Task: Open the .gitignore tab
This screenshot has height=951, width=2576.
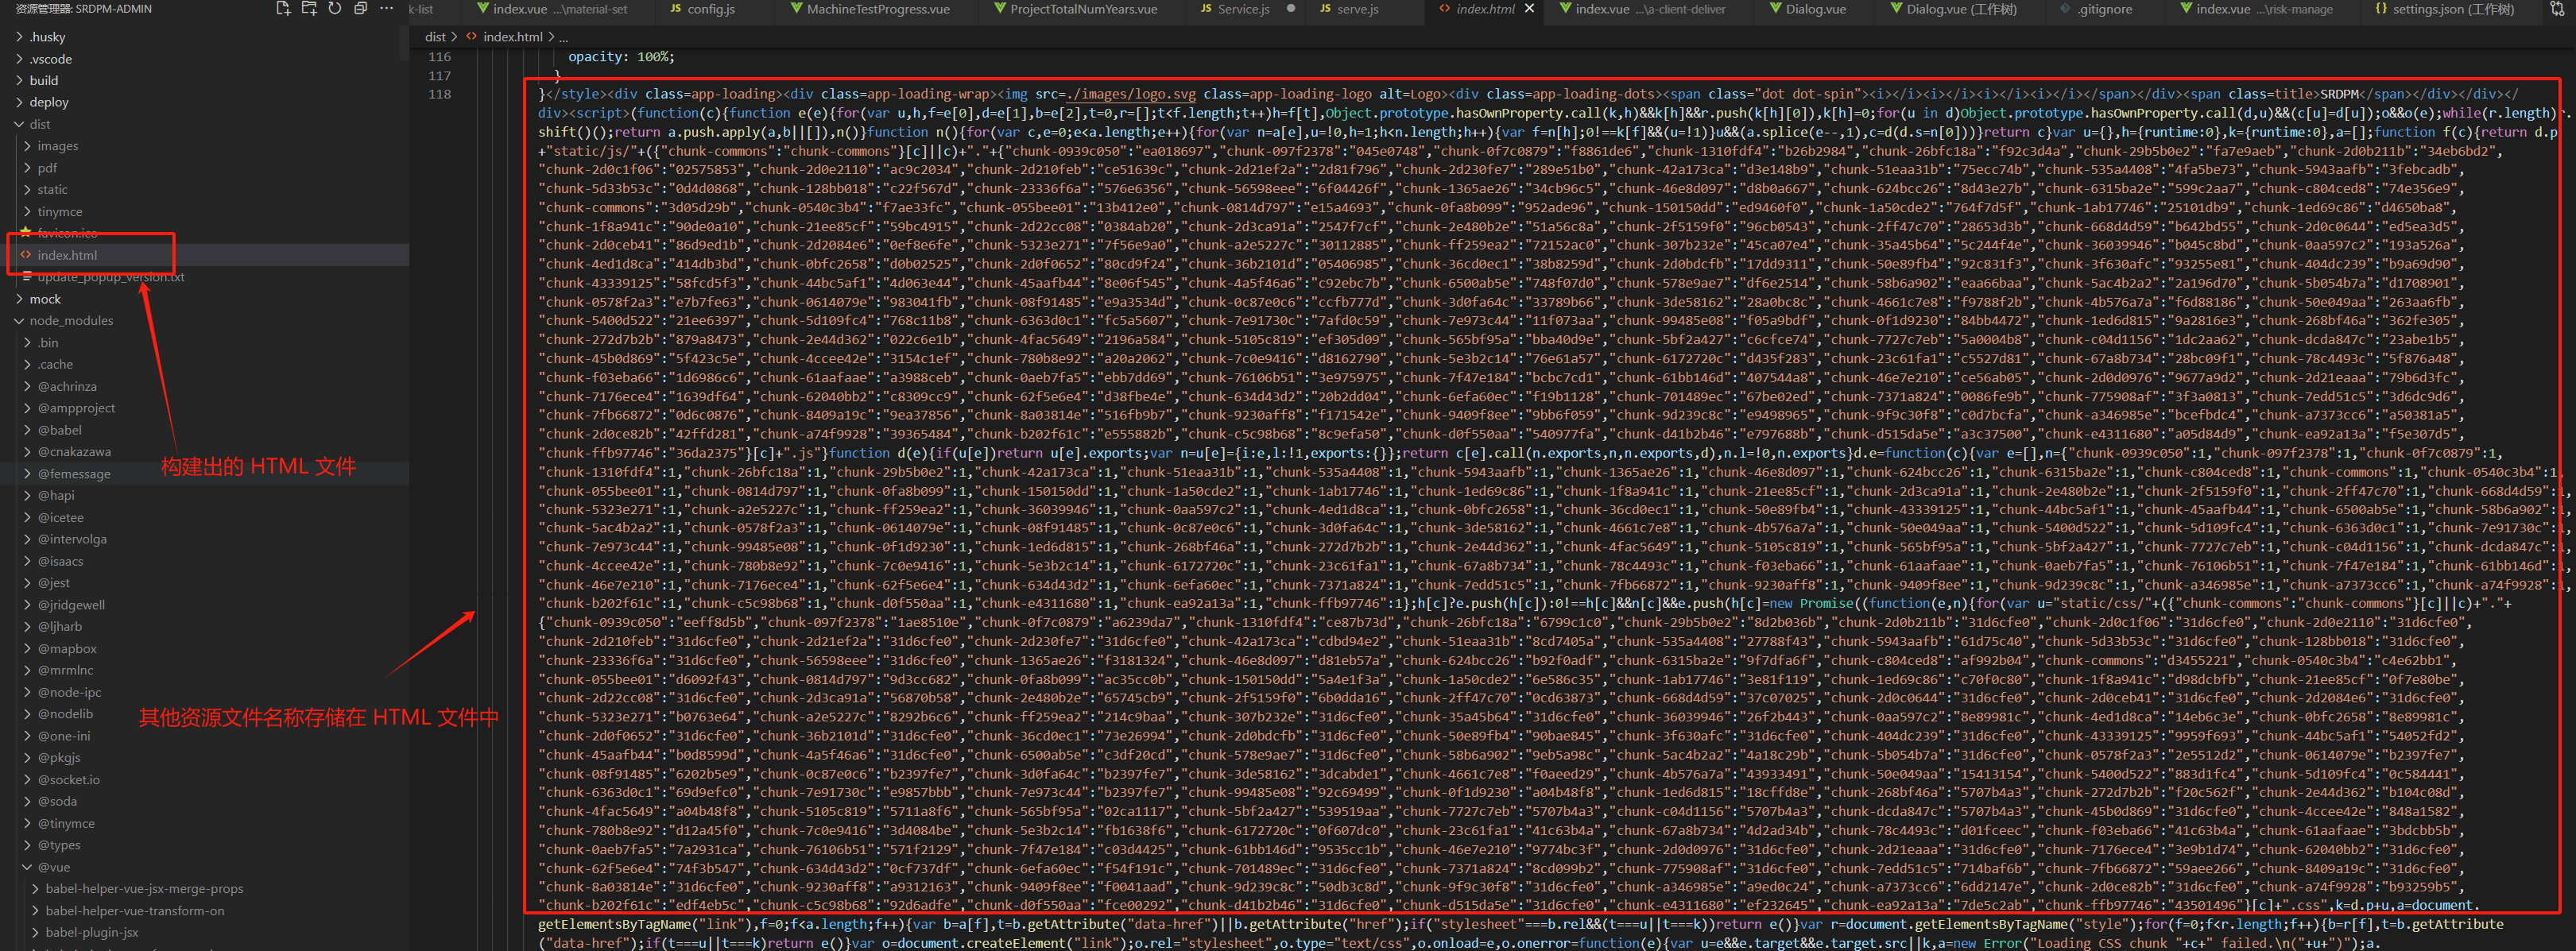Action: coord(2096,9)
